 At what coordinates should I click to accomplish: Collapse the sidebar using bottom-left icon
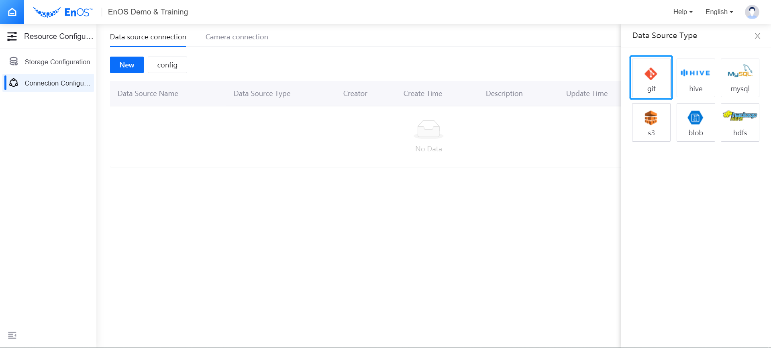pyautogui.click(x=12, y=335)
